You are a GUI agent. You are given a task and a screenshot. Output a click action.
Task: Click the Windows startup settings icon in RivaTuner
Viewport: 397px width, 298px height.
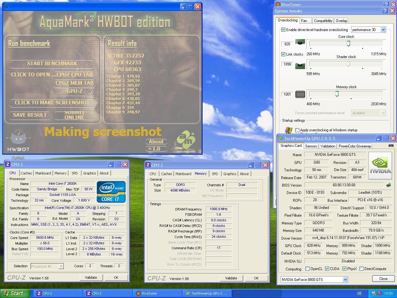click(x=288, y=130)
